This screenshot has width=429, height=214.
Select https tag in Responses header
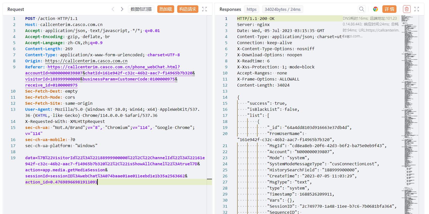(x=252, y=9)
